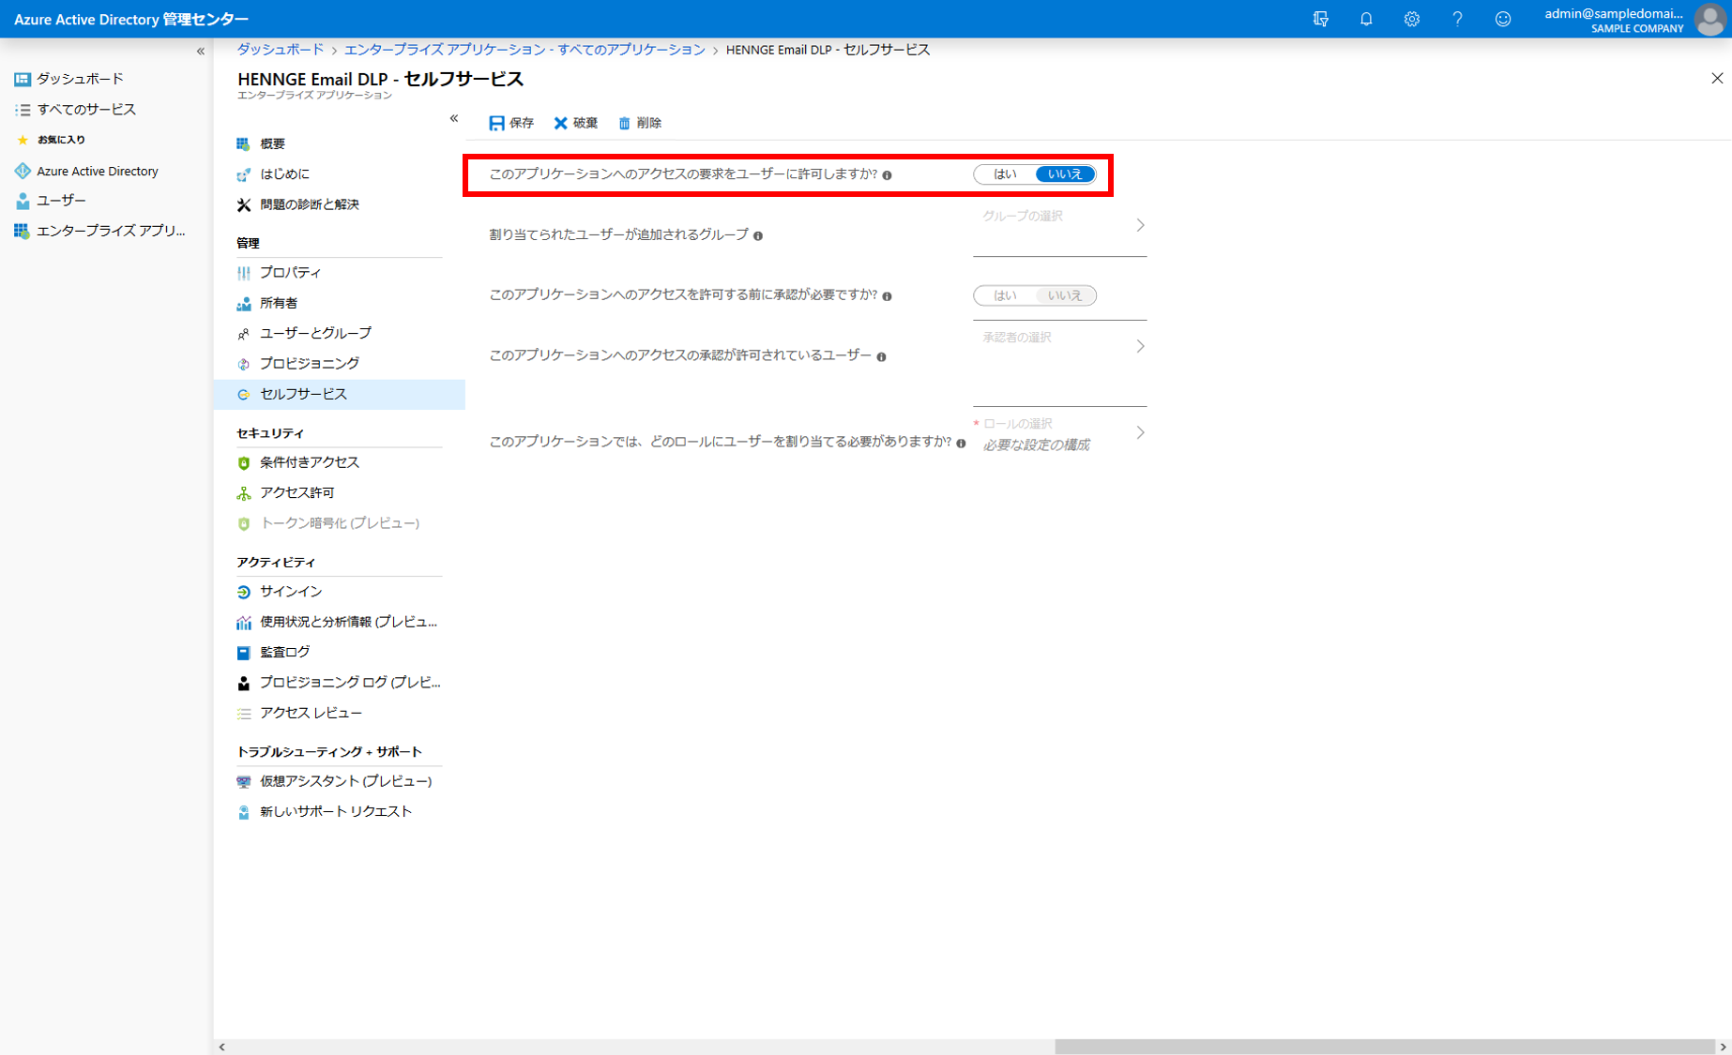
Task: Click info icon next to アクセスの要求 question
Action: (x=887, y=175)
